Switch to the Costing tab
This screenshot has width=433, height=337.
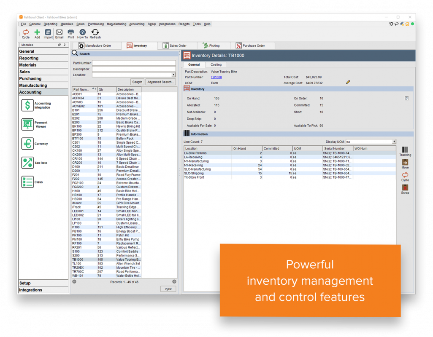coord(216,64)
